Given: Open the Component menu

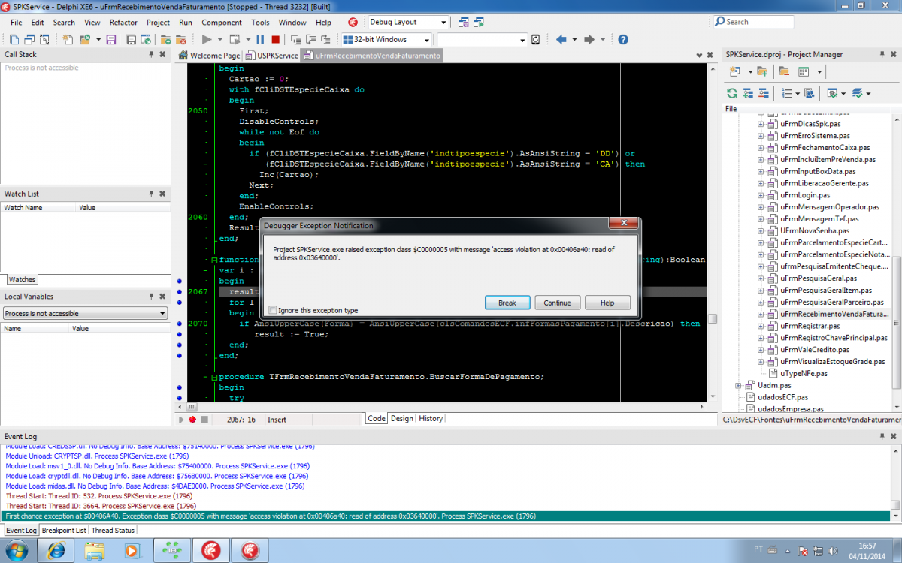Looking at the screenshot, I should tap(222, 23).
